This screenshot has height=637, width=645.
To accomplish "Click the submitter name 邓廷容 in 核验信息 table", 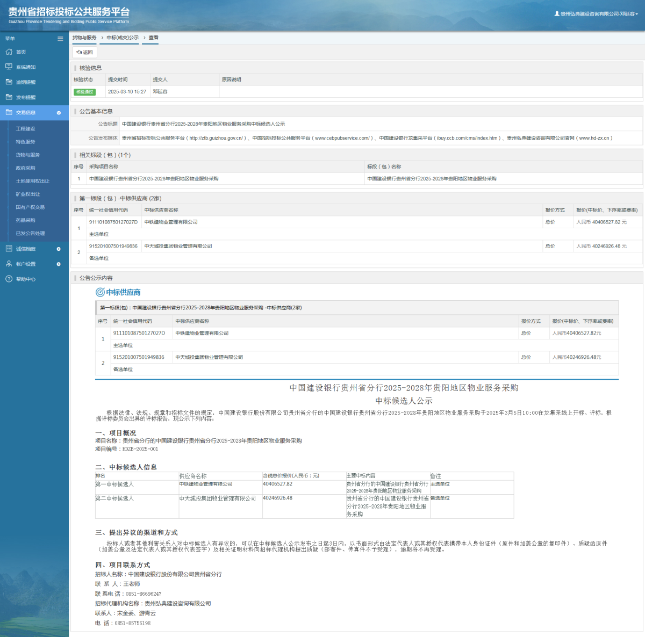I will pos(160,92).
